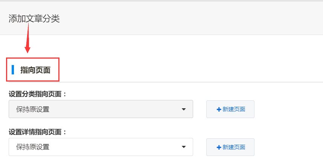Click the 添加文章分类 page title

[x=34, y=18]
